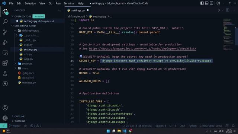Open wsgi.py in the explorer

coord(28,59)
